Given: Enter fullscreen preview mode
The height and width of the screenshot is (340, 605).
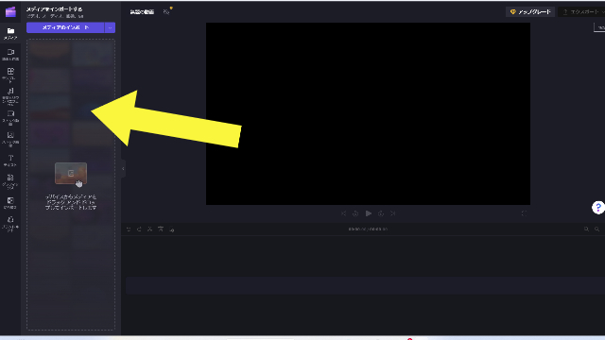Looking at the screenshot, I should point(524,213).
